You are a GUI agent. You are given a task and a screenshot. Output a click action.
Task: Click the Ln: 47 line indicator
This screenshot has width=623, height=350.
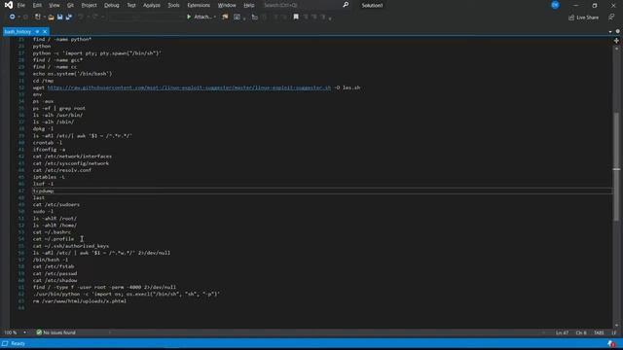tap(563, 332)
